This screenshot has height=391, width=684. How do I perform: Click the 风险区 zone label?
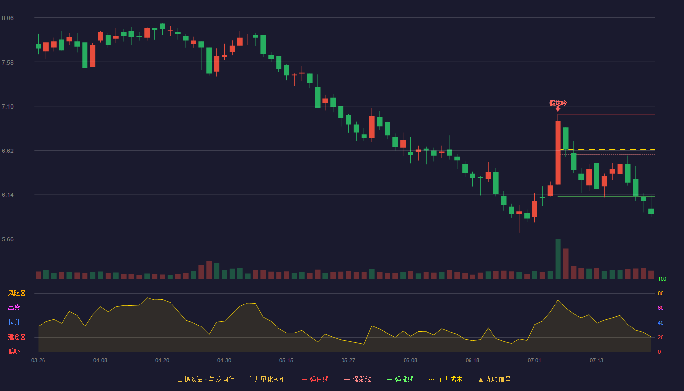click(17, 293)
